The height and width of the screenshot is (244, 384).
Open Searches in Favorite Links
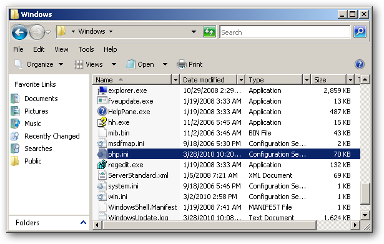pos(32,149)
